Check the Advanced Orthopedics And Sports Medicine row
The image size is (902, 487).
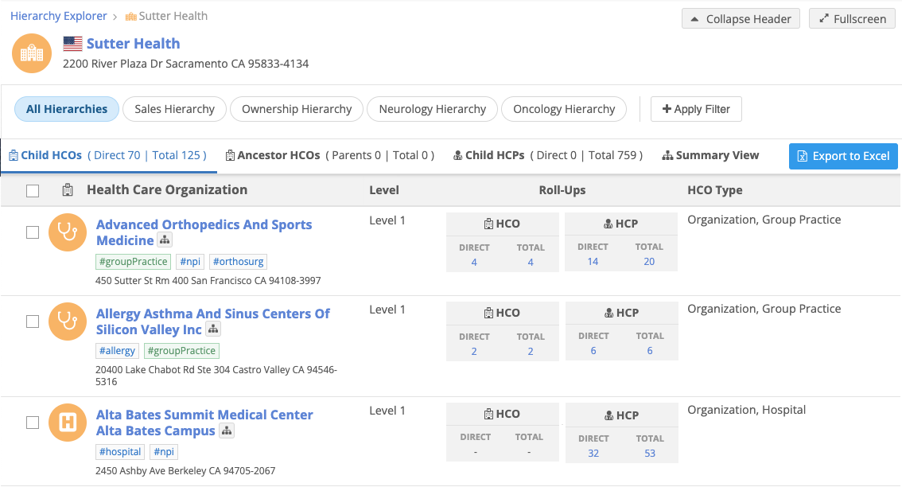[x=33, y=232]
